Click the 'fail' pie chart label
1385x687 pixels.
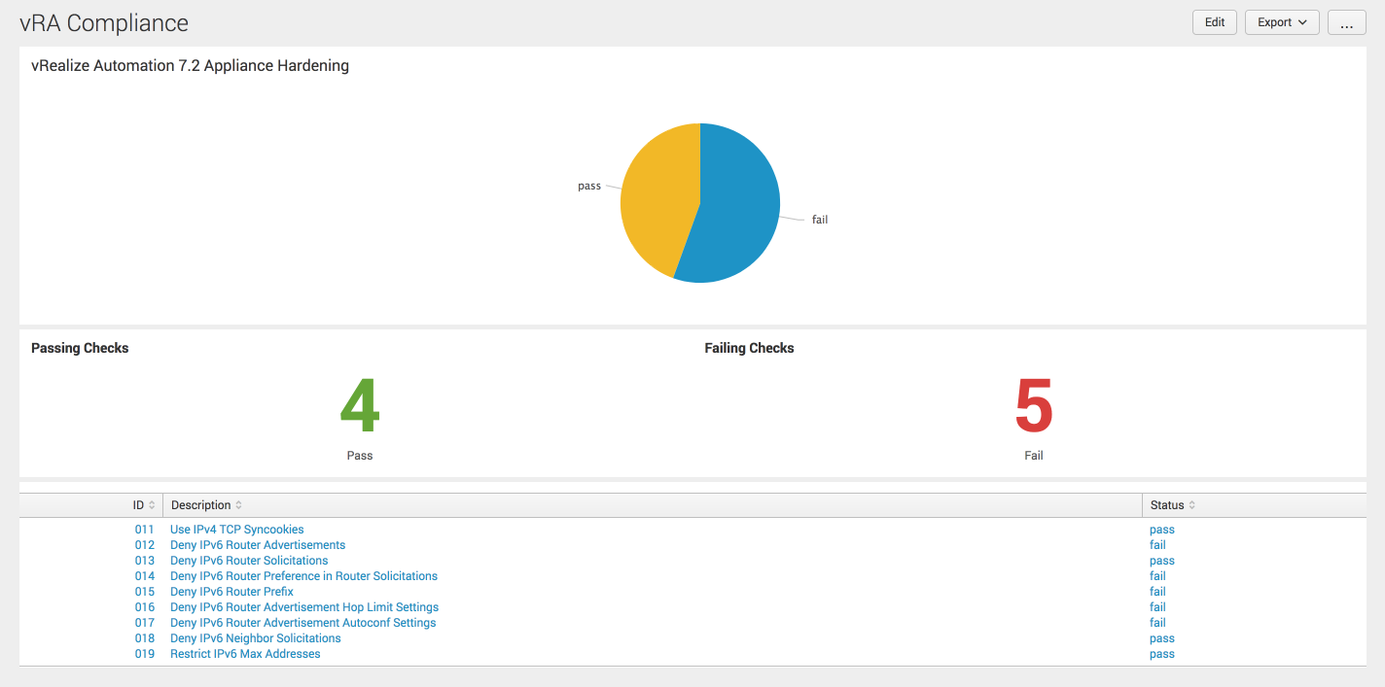click(820, 220)
